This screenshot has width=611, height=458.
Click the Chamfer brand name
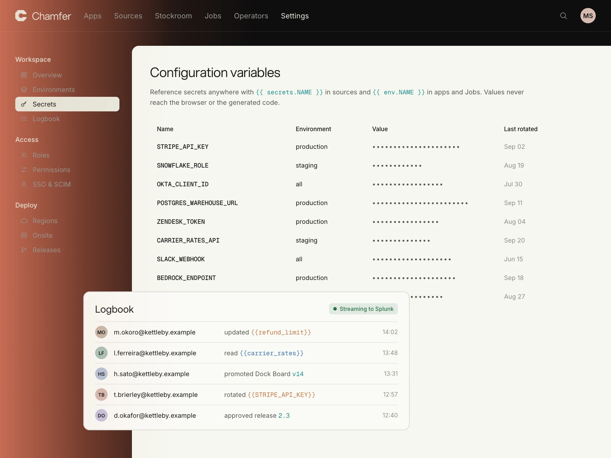(51, 16)
